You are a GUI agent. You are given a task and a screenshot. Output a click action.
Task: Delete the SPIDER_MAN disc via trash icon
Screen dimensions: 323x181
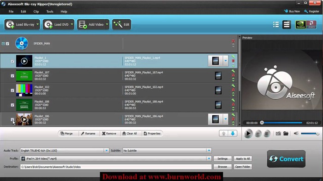click(x=233, y=41)
